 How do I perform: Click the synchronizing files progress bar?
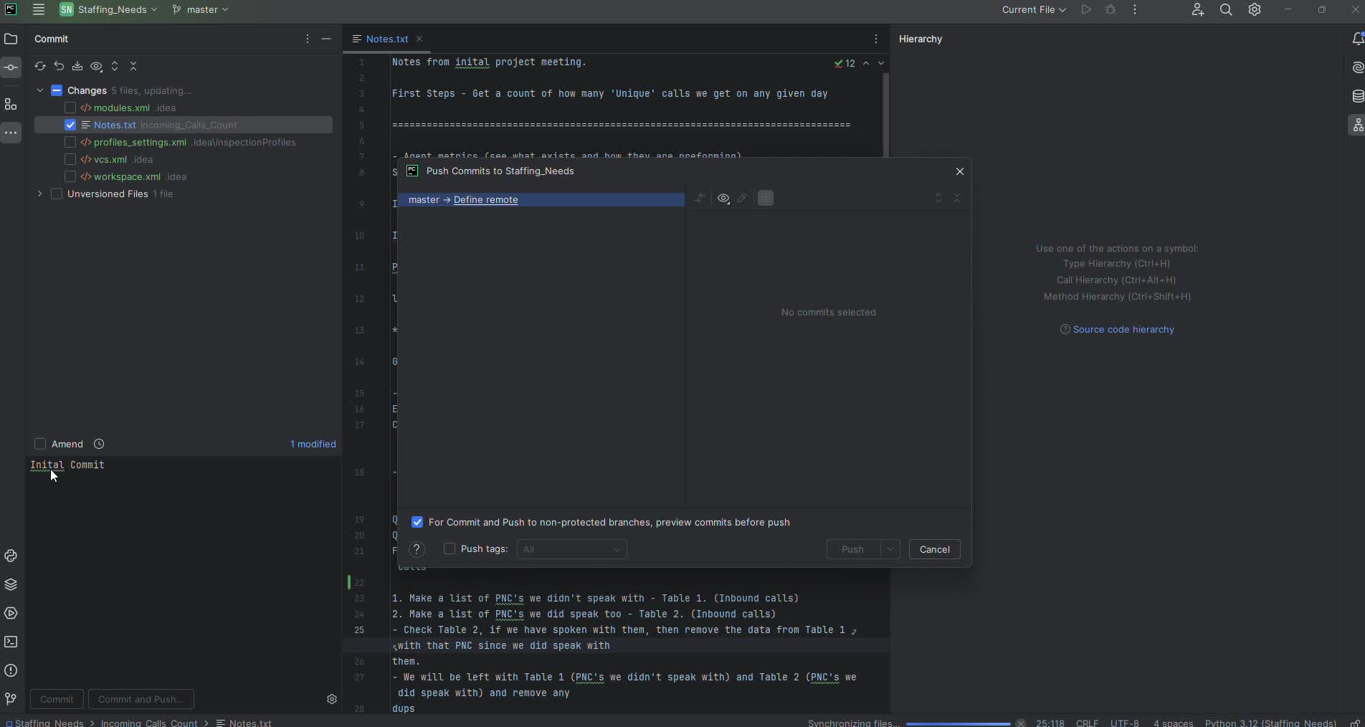pyautogui.click(x=958, y=723)
